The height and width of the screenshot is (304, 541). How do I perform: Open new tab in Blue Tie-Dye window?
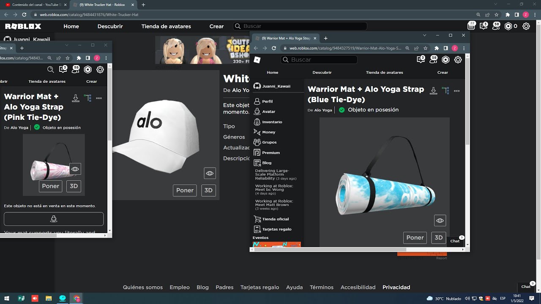click(325, 38)
